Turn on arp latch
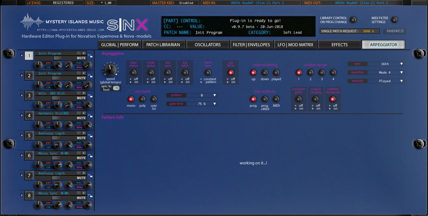 pyautogui.click(x=185, y=72)
